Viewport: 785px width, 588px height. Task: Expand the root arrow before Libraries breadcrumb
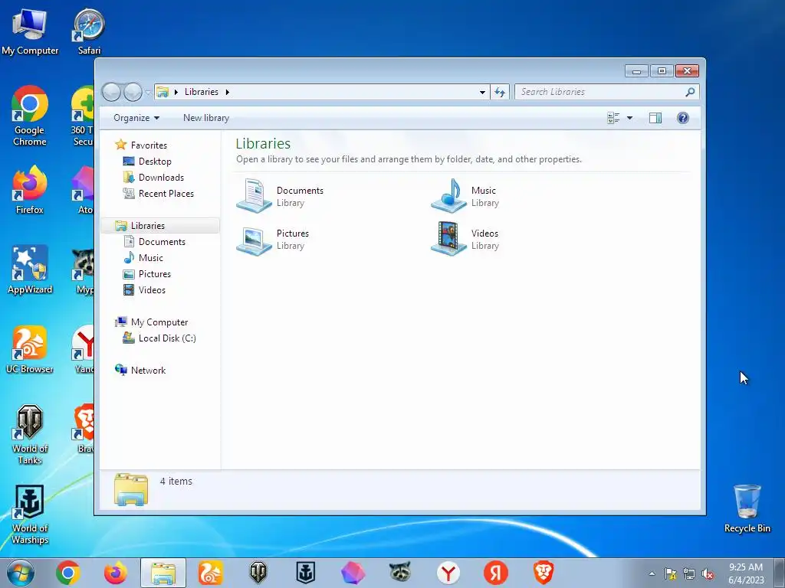point(176,92)
